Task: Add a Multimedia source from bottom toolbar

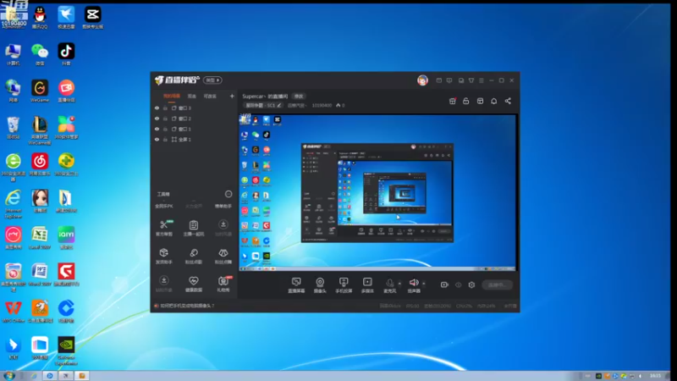Action: (x=367, y=285)
